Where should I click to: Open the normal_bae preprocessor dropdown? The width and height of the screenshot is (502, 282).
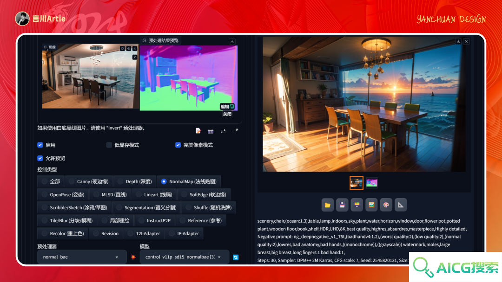[x=82, y=257]
